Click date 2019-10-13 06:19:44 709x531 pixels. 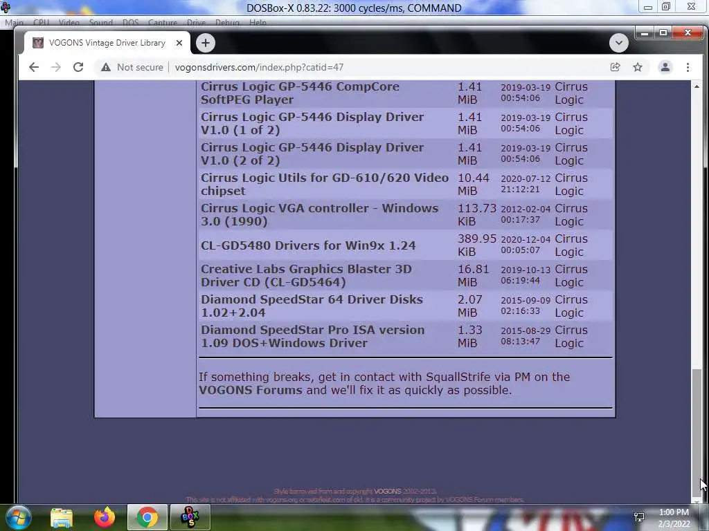[x=526, y=275]
